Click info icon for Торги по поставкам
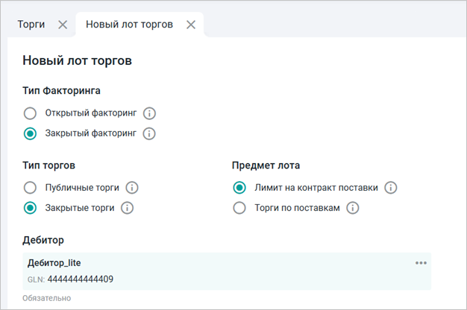Image resolution: width=467 pixels, height=310 pixels. (x=353, y=208)
